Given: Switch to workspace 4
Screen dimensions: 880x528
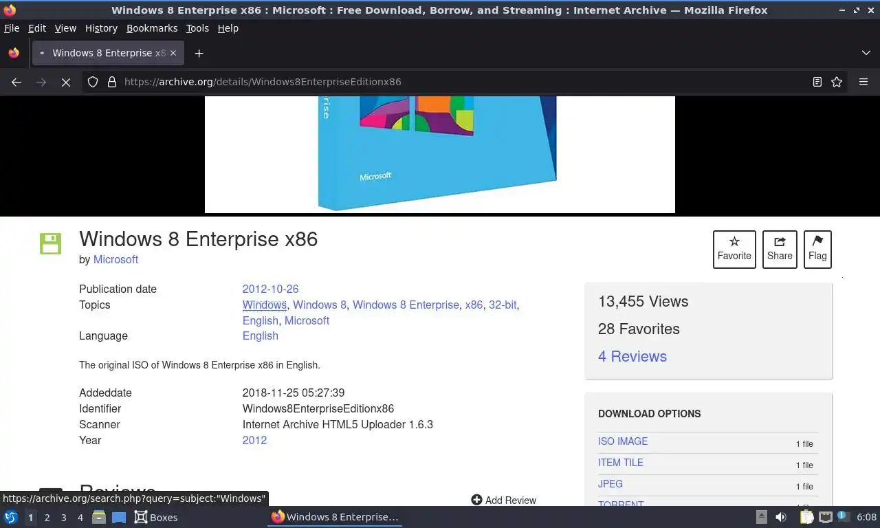Looking at the screenshot, I should point(80,518).
